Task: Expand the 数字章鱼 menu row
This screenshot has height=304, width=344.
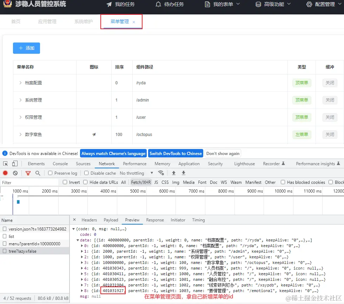Action: pos(20,134)
